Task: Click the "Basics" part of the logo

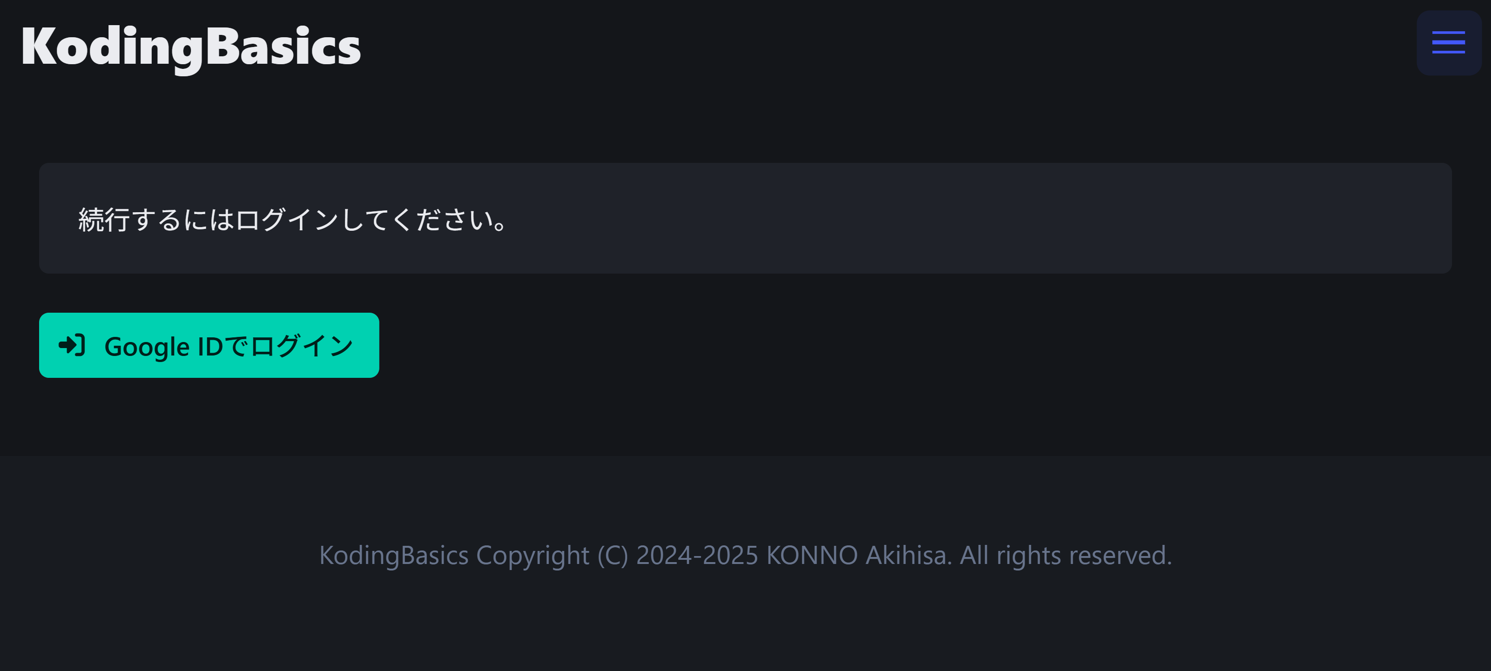Action: 283,47
